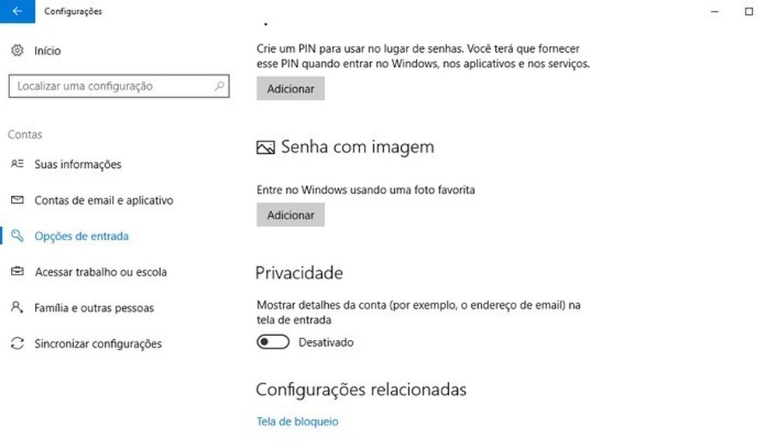
Task: Enable the account details privacy toggle
Action: 273,342
